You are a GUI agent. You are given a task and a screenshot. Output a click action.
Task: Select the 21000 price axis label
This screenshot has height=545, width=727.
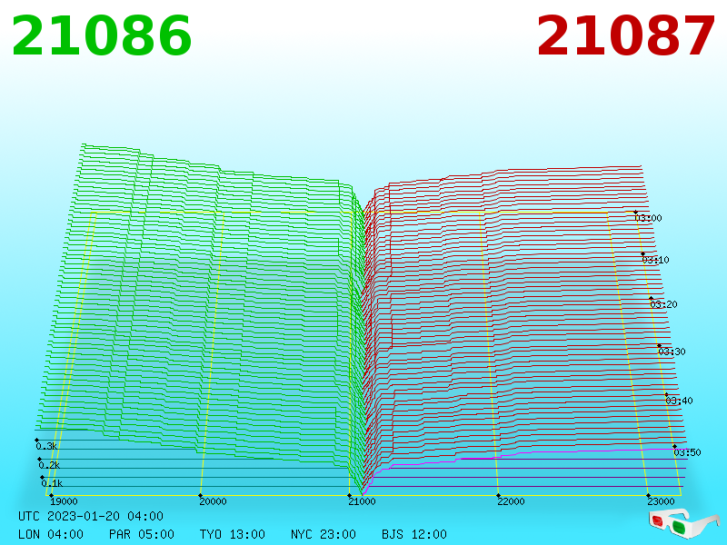click(362, 501)
